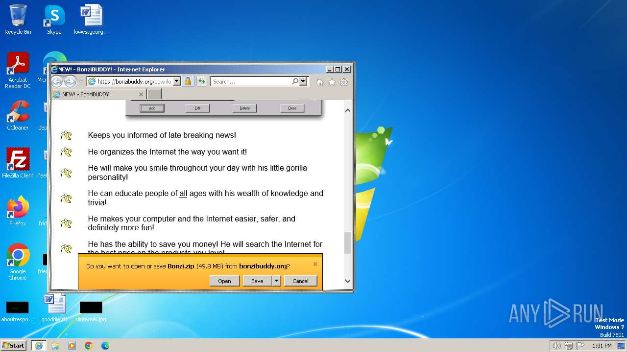Screen dimensions: 627x352
Task: Open the Recycle Bin desktop icon
Action: (18, 20)
